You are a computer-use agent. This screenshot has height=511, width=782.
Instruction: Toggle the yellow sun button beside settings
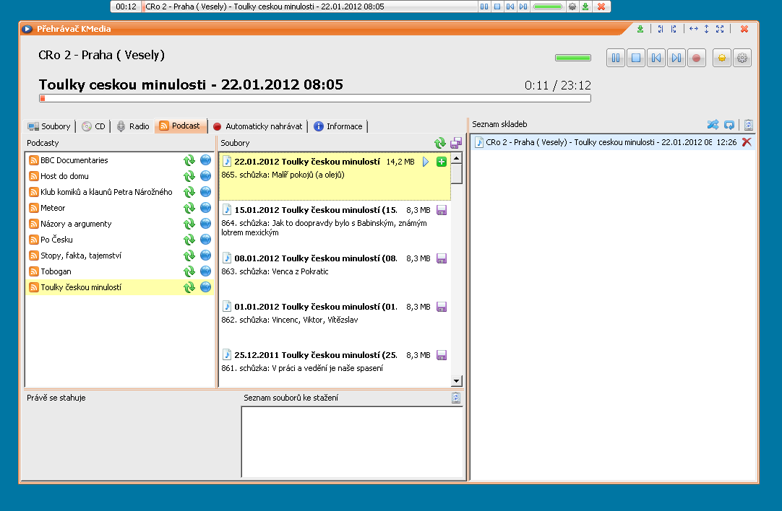pyautogui.click(x=721, y=58)
